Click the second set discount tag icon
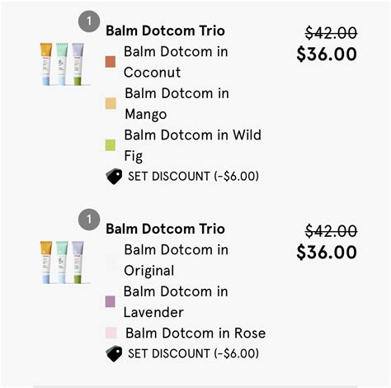 tap(114, 353)
